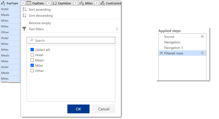Screen dimensions: 219x119
Task: Select the Navigation applied step
Action: click(x=182, y=42)
